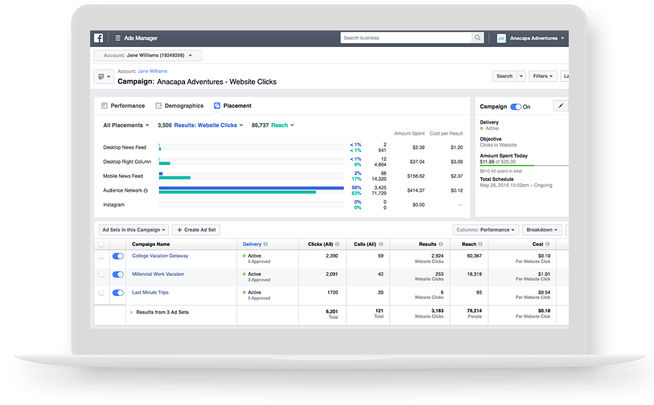Click the search magnifier icon
The image size is (654, 405).
(478, 38)
